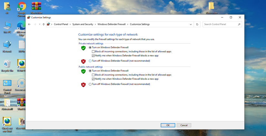Select Check out our Stuff shortcut
The image size is (266, 136).
click(7, 125)
